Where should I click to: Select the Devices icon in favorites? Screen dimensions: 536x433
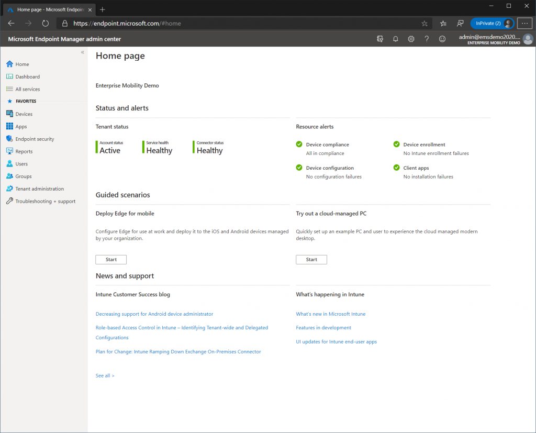pos(9,114)
